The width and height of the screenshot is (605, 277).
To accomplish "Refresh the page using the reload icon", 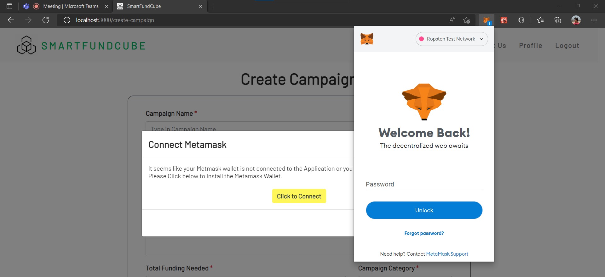I will (x=46, y=20).
